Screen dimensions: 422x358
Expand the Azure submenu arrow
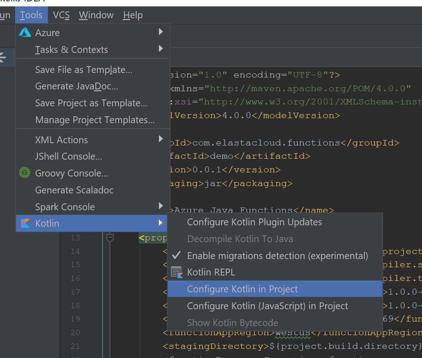point(161,32)
